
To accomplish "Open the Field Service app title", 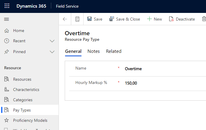I will click(67, 6).
